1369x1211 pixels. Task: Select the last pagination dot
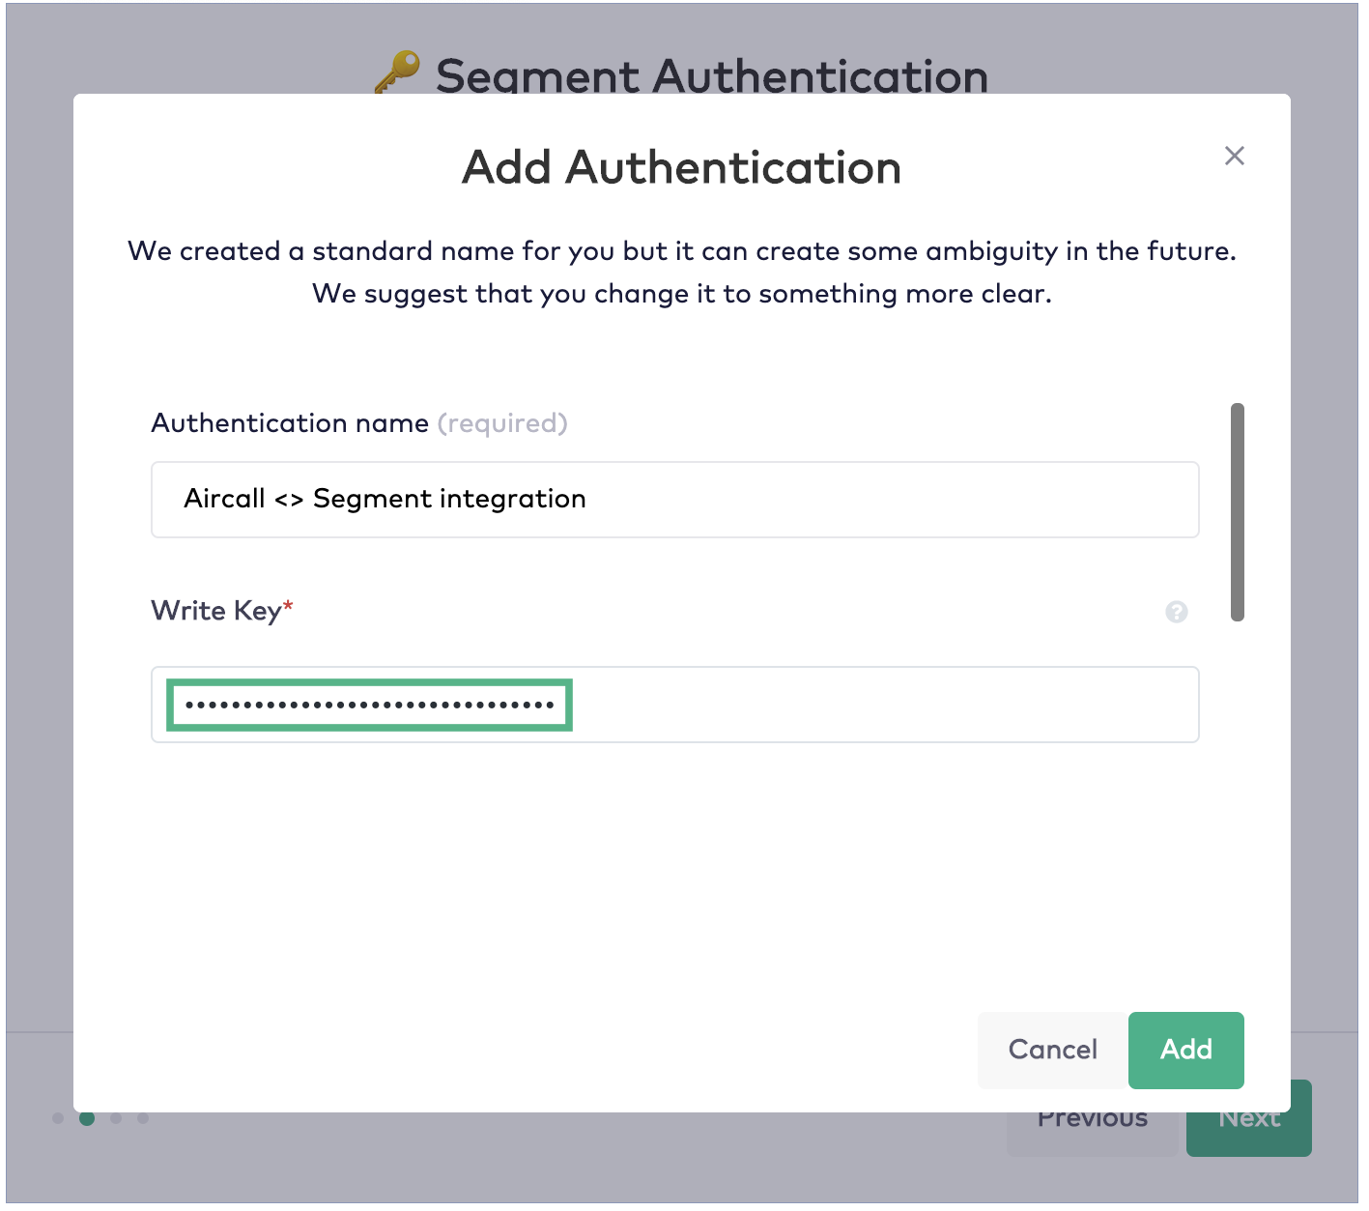[143, 1118]
